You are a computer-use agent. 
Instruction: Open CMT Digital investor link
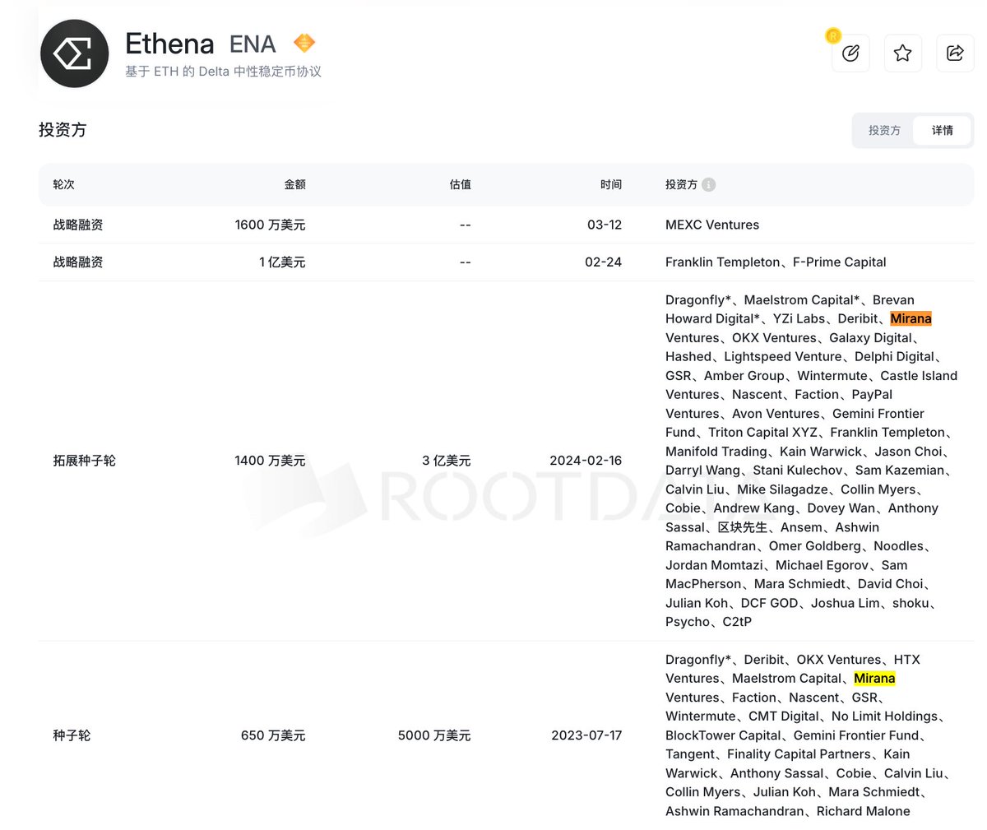point(784,716)
